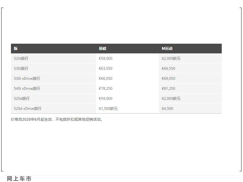Click the footnote about 2020年6月 pricing
The width and height of the screenshot is (243, 182).
57,120
